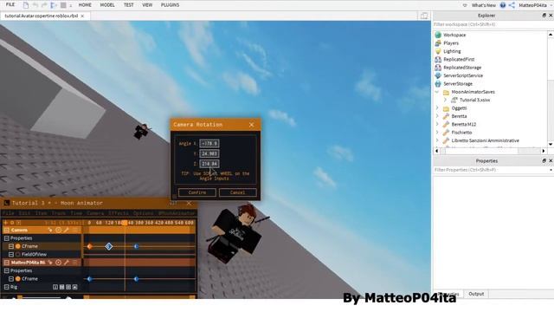The image size is (554, 312).
Task: Cancel the Camera Rotation dialog
Action: click(237, 192)
